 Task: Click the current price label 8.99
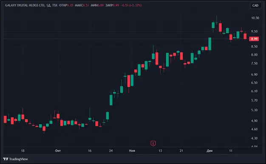[x=254, y=39]
